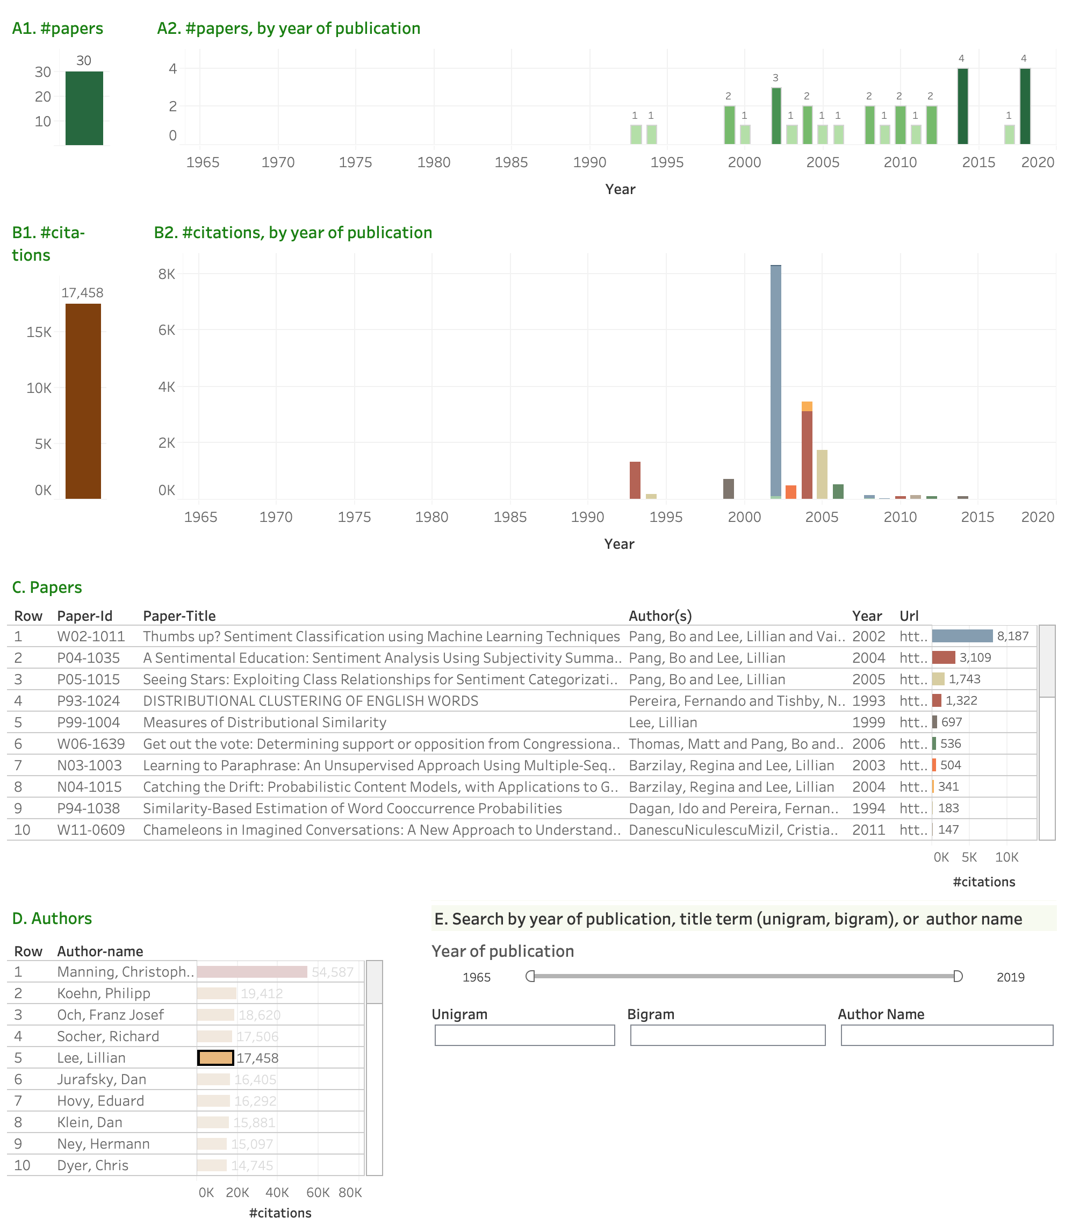Click the 17,458 total citations bar in B1

pos(83,400)
